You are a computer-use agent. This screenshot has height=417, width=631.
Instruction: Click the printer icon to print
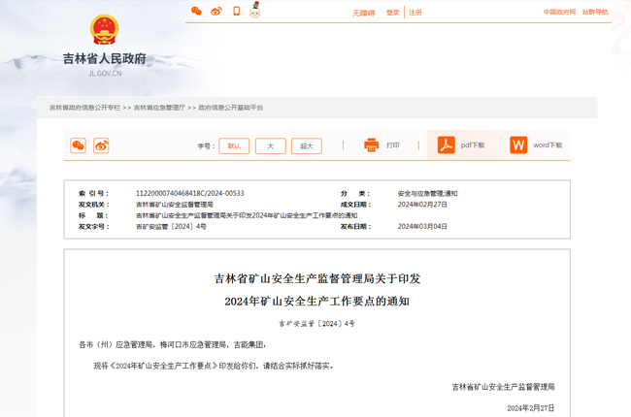371,145
